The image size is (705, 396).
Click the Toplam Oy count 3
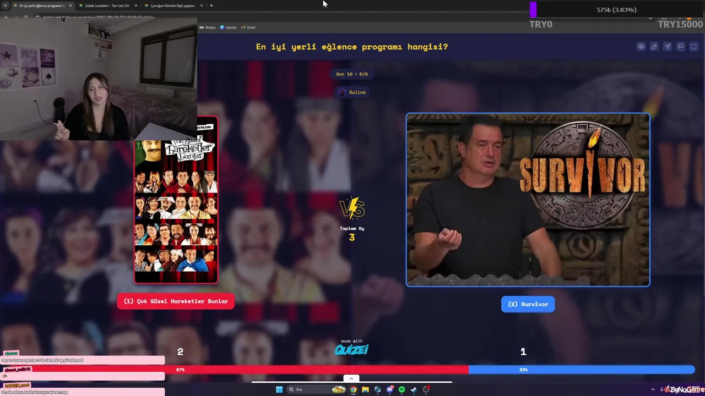pyautogui.click(x=352, y=238)
